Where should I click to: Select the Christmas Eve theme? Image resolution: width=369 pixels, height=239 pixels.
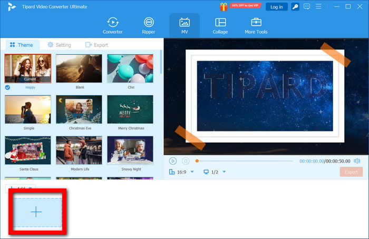[79, 109]
